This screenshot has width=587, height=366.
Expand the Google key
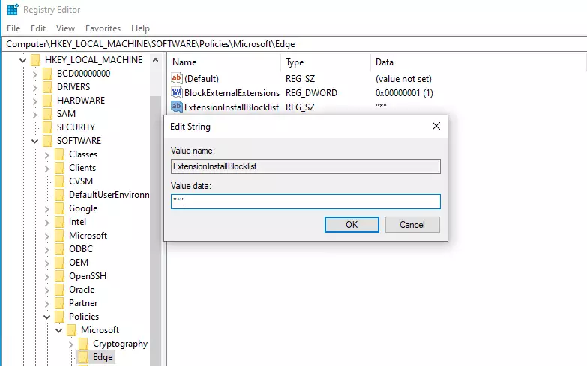pyautogui.click(x=46, y=208)
